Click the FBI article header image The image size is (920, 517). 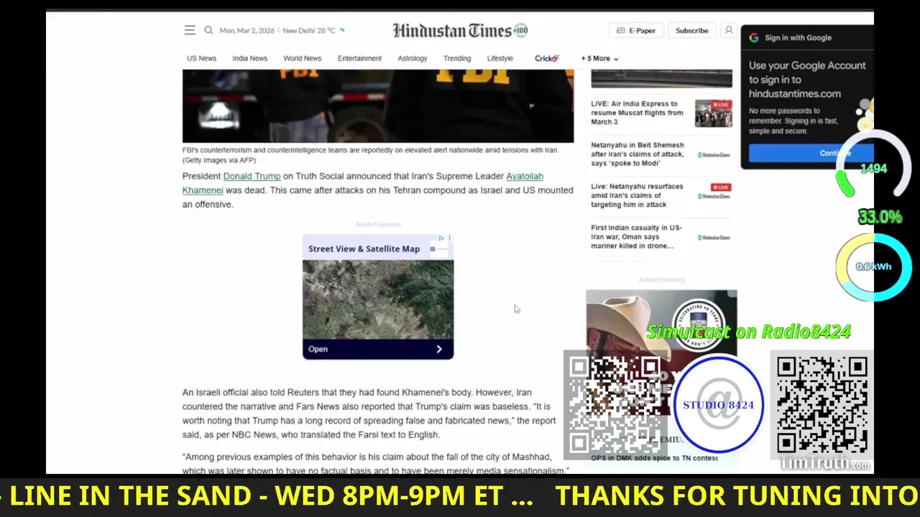[x=378, y=106]
